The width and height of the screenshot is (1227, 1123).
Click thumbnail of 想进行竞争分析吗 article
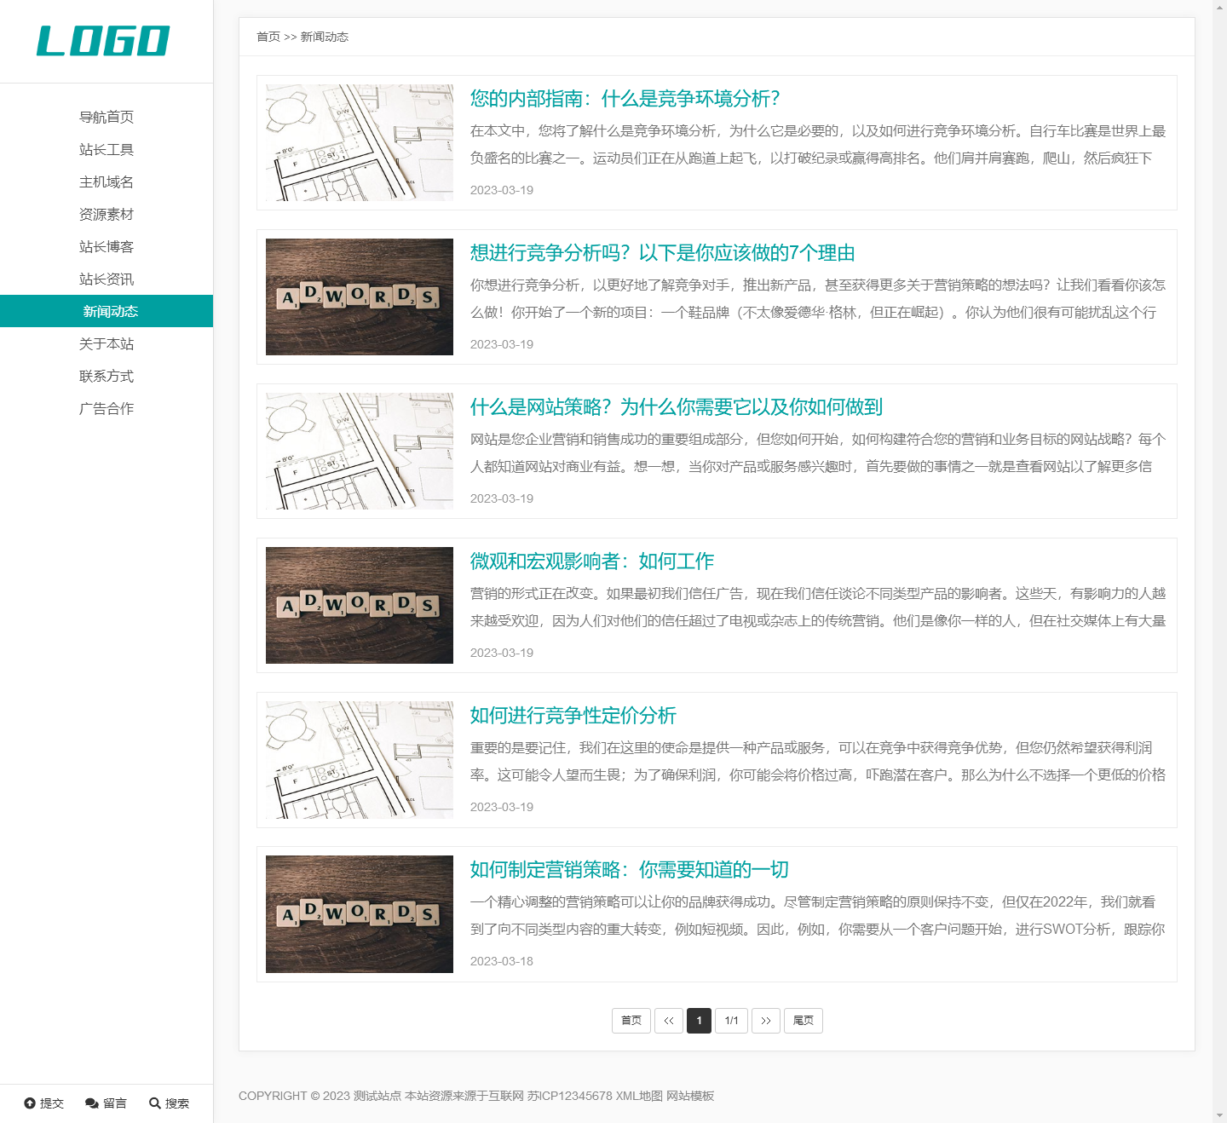point(360,297)
